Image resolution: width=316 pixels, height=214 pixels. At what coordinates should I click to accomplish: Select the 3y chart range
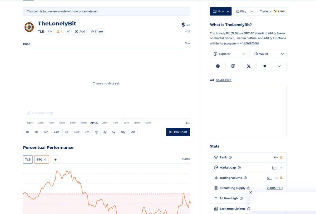105,132
